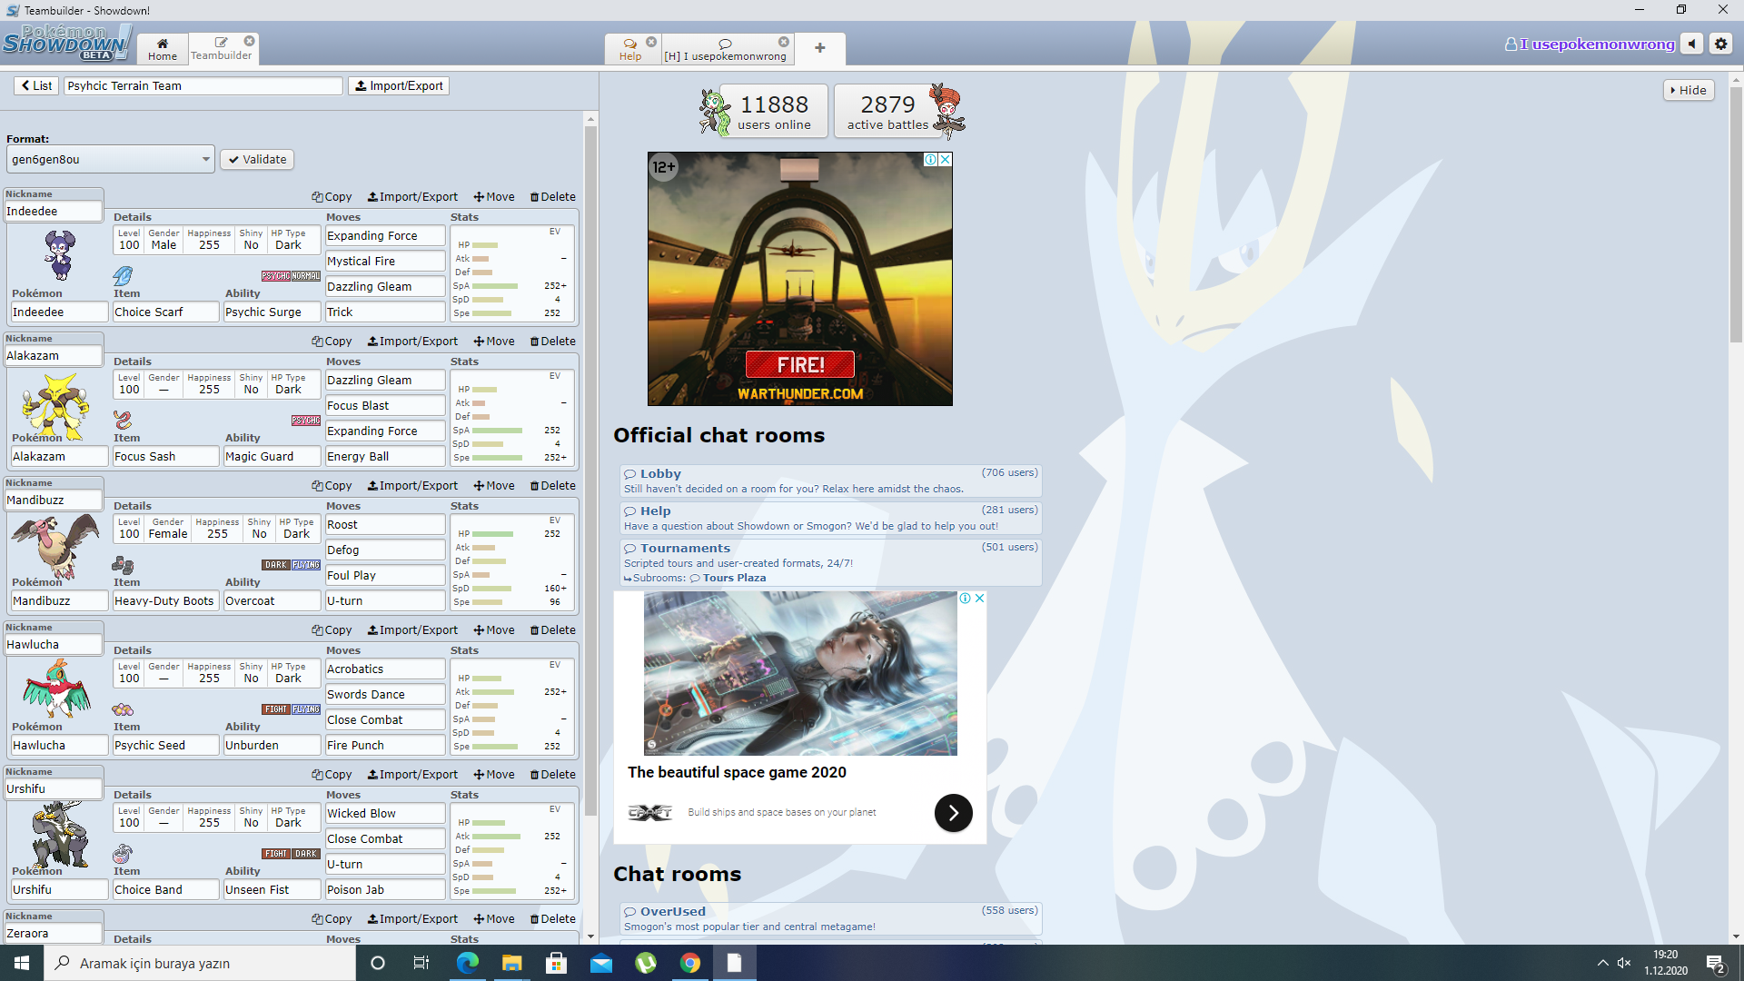
Task: Open options gear icon
Action: (x=1721, y=44)
